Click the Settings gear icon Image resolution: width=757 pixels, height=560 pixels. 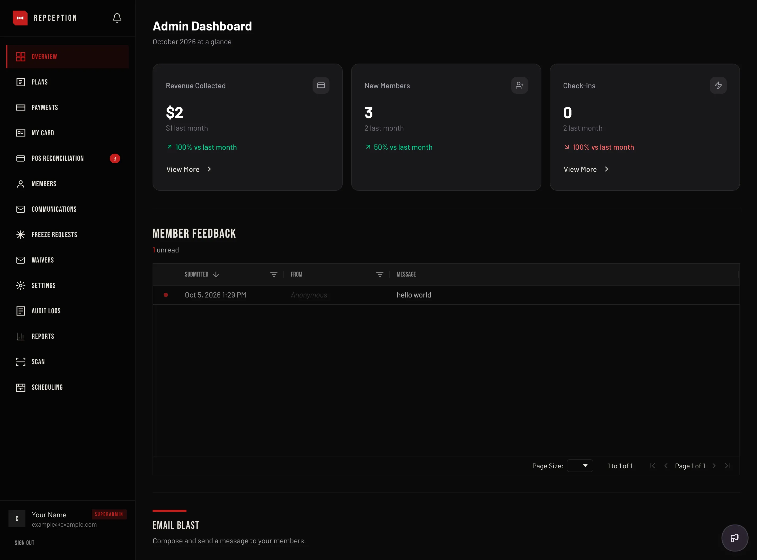(x=21, y=285)
